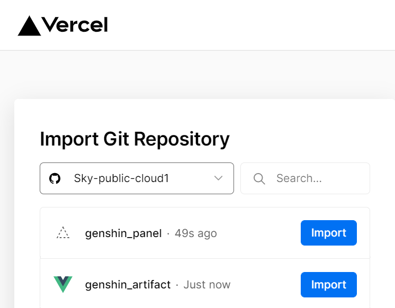Click the Import Git Repository heading
This screenshot has width=395, height=308.
135,139
